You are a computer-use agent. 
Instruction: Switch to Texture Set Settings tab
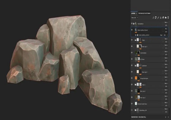coord(144,13)
